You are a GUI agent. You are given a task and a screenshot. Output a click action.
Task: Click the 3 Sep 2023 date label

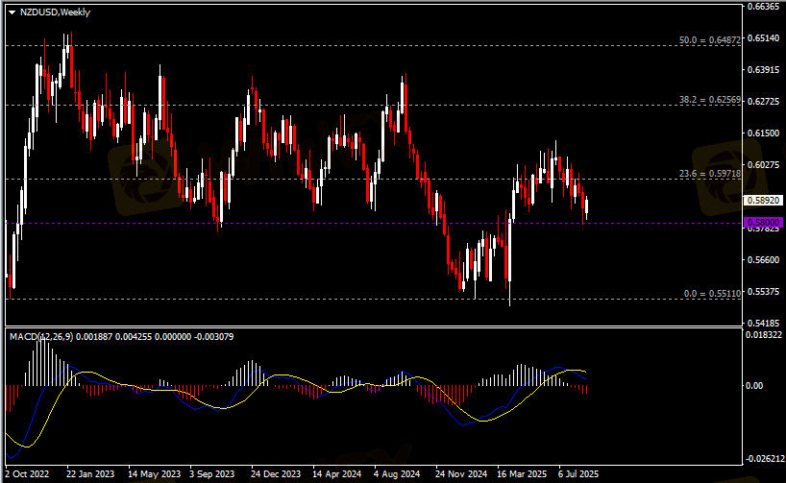click(212, 474)
